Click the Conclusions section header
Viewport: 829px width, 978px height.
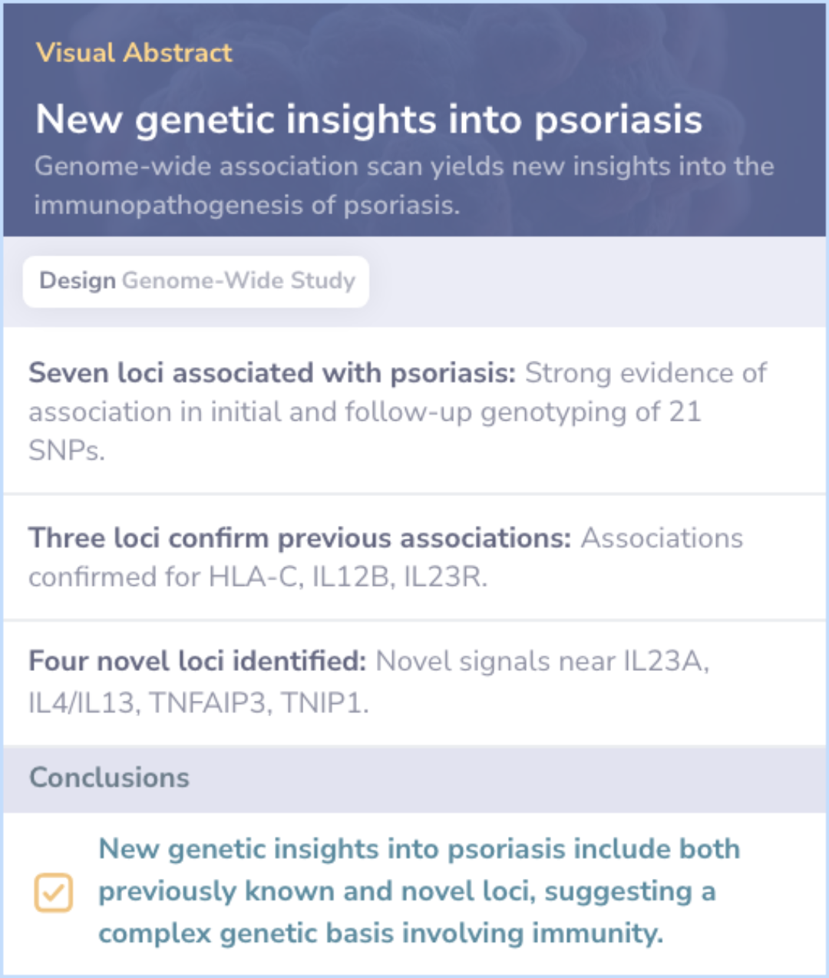coord(109,778)
